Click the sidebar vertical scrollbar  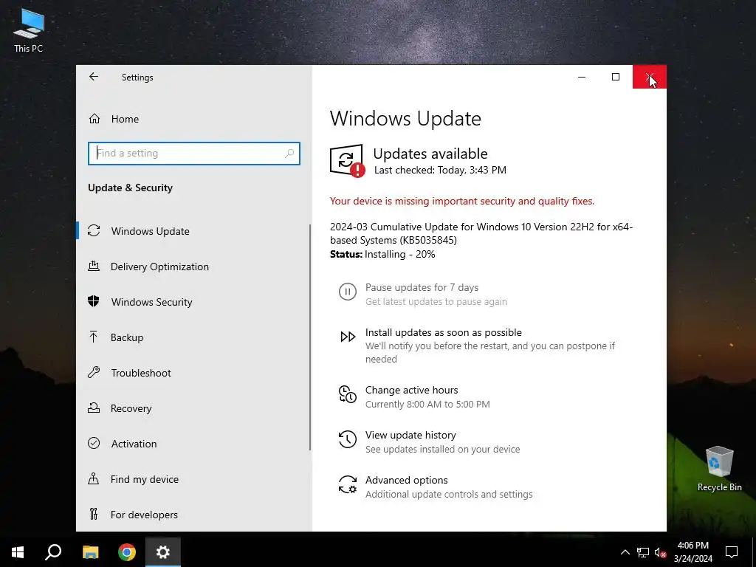(310, 337)
